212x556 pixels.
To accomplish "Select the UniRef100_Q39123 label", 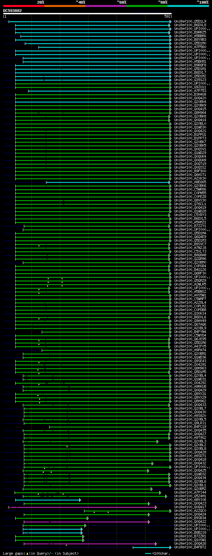I will [x=190, y=80].
